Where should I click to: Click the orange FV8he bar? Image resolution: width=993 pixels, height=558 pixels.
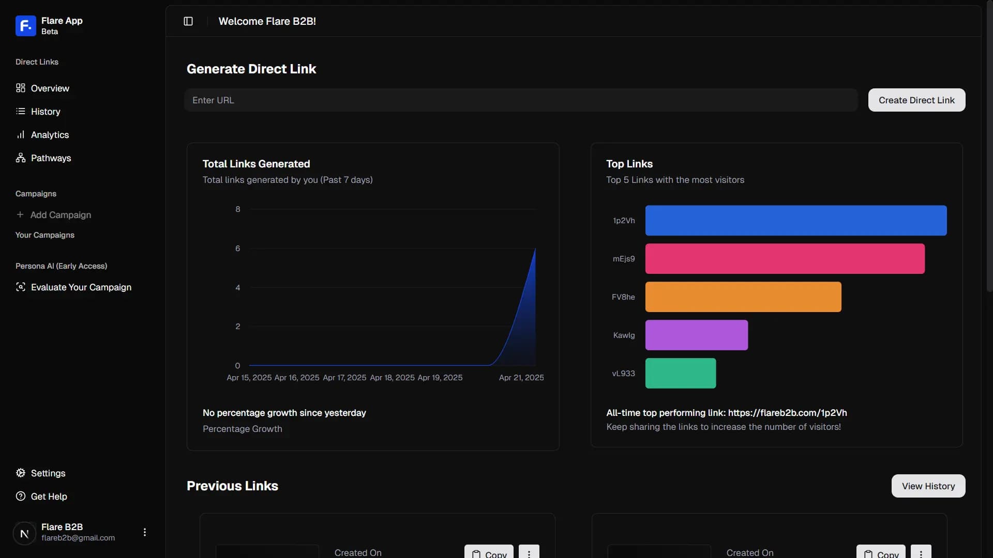[743, 297]
